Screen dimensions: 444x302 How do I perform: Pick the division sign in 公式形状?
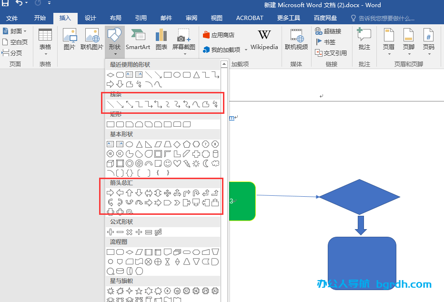tap(139, 232)
